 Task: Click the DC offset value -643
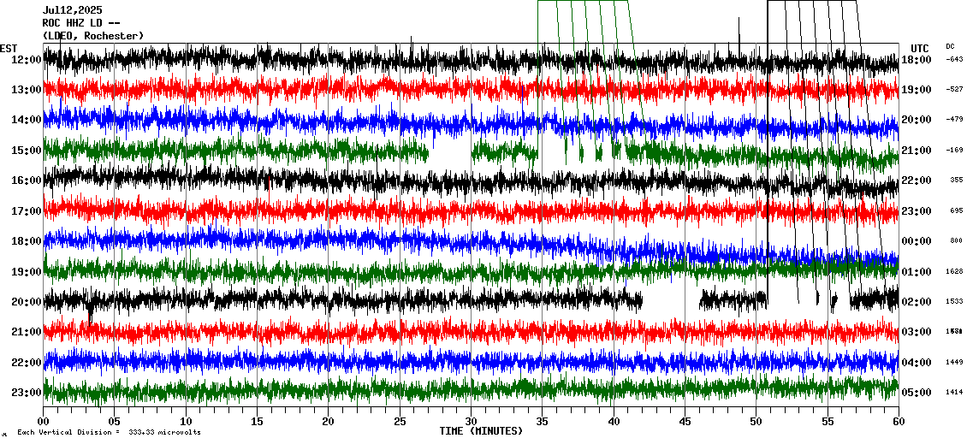tap(954, 60)
